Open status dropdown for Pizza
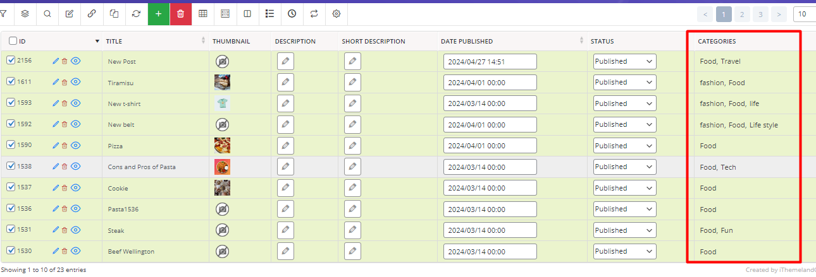 pos(624,146)
